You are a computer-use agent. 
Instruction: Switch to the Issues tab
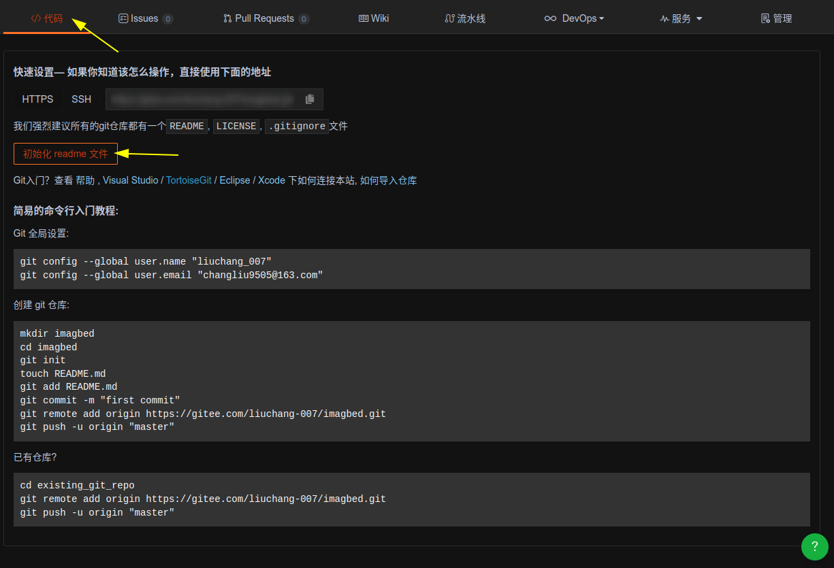145,18
